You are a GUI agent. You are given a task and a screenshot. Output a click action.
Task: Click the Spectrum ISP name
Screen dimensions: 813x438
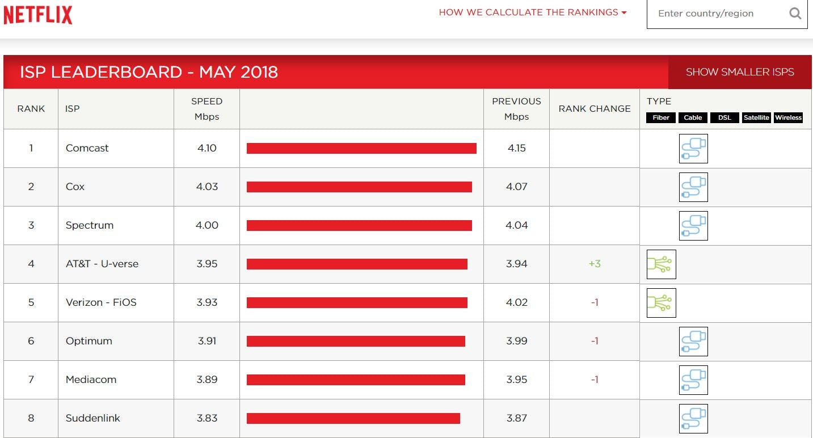click(x=90, y=225)
